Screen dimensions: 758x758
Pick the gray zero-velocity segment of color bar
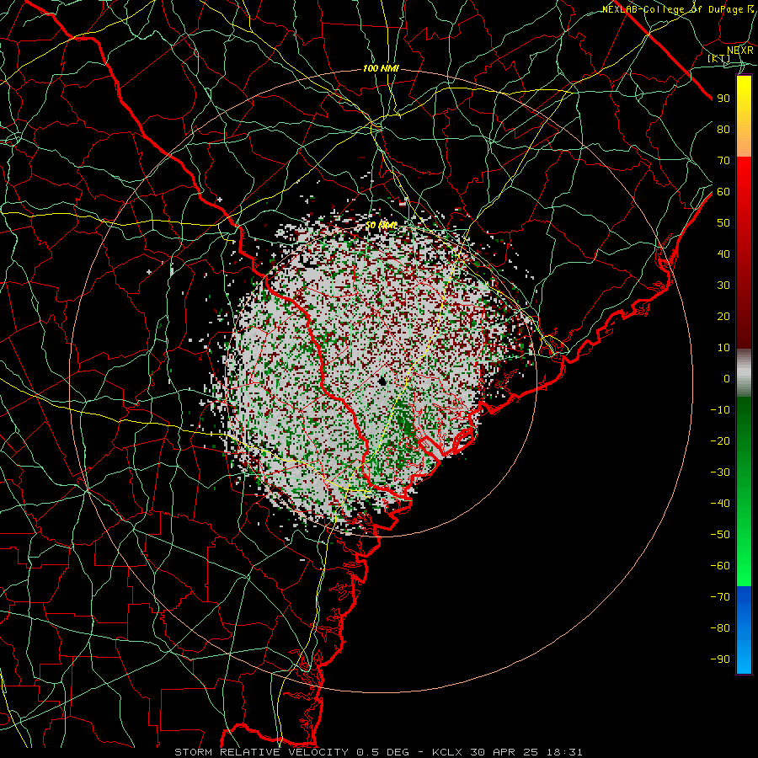[x=744, y=372]
